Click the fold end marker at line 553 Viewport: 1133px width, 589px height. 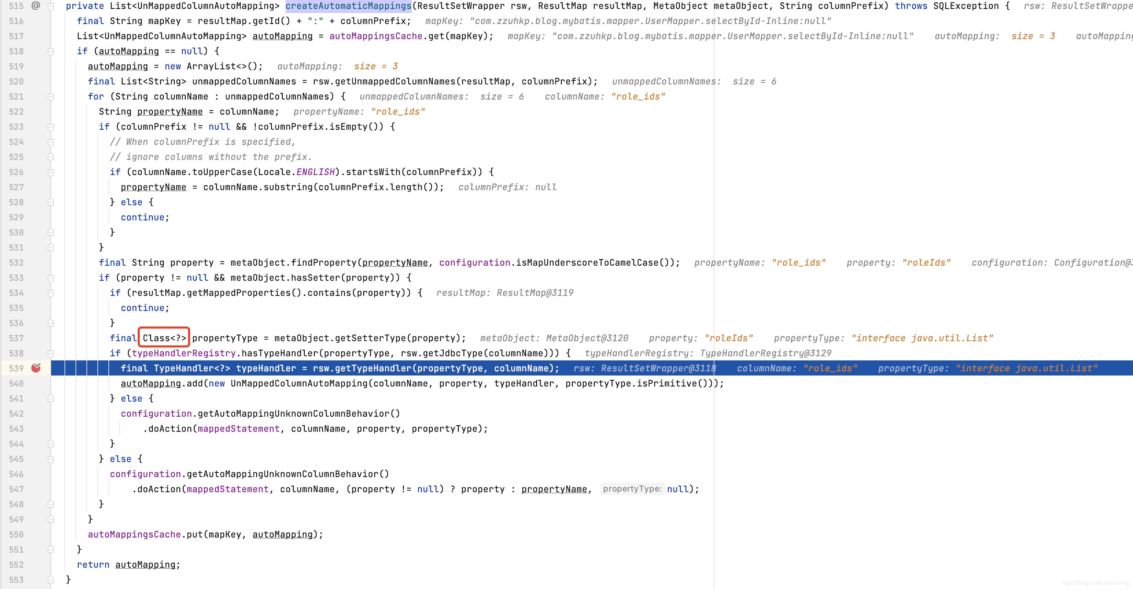(x=50, y=580)
